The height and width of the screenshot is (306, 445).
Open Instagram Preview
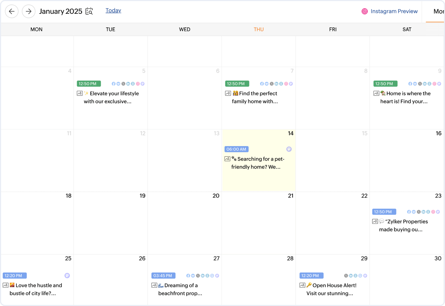pos(390,11)
